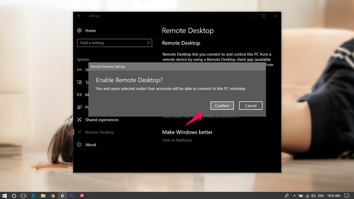Focus the Find a setting search box
Image resolution: width=354 pixels, height=199 pixels.
[x=114, y=43]
